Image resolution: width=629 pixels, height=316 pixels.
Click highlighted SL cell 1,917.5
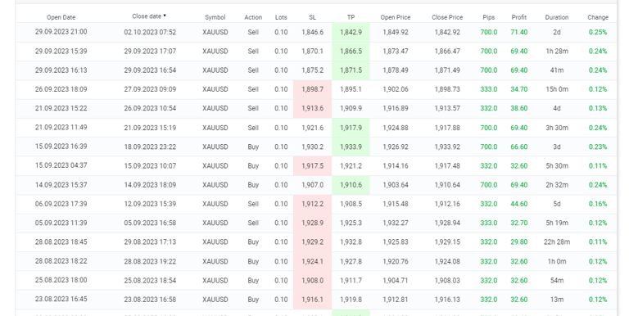[313, 165]
